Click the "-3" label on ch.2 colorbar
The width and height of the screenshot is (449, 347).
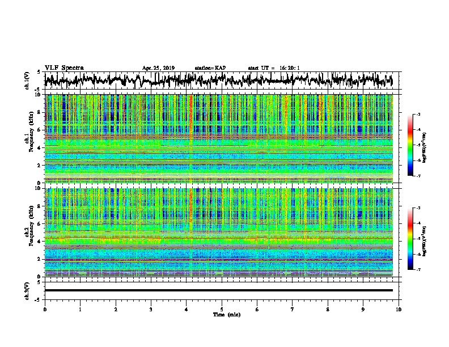point(418,208)
